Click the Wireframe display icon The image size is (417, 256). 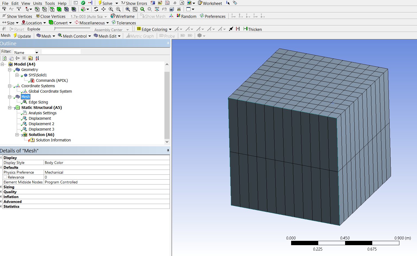[123, 16]
